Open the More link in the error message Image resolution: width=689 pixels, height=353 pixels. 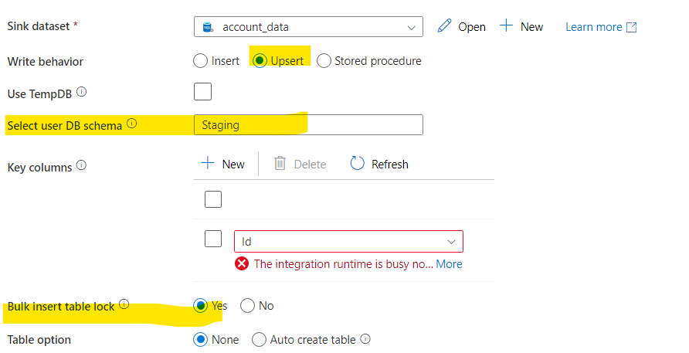tap(449, 264)
